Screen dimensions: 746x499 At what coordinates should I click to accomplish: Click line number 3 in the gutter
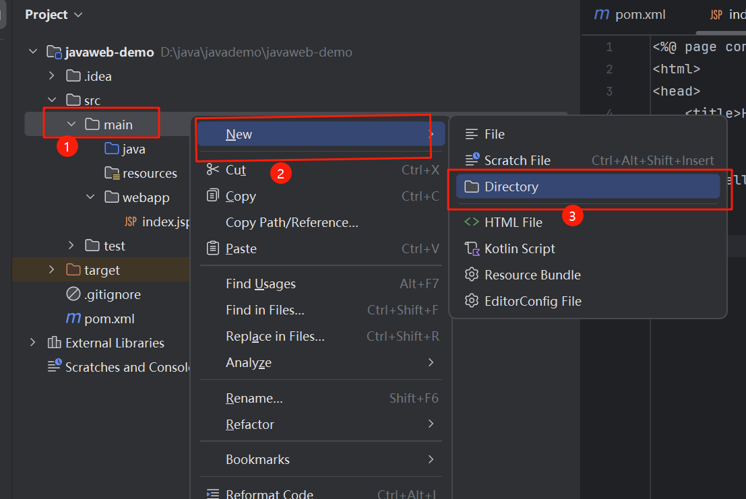click(x=609, y=91)
